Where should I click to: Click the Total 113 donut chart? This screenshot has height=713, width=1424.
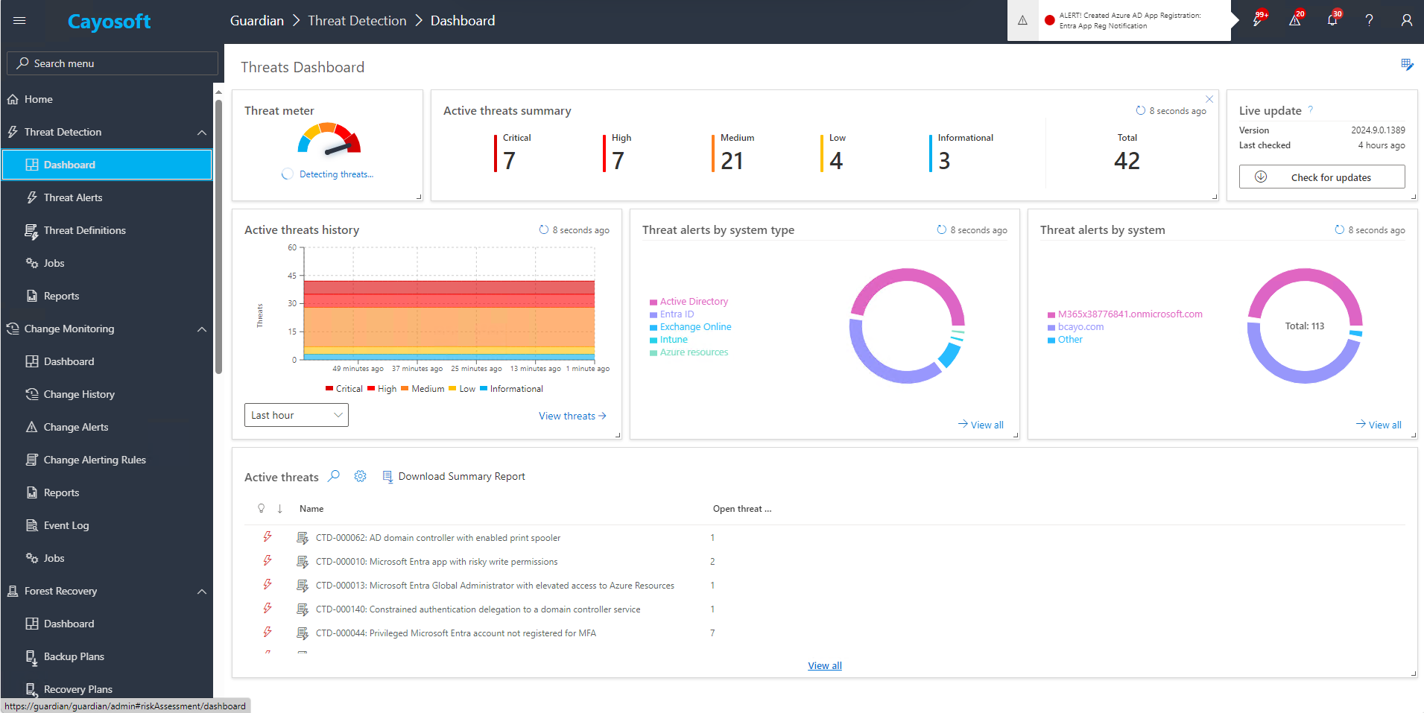[x=1305, y=326]
